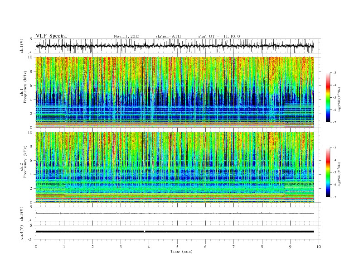Click the "ch.4(V)" axis label
This screenshot has height=277, width=359.
(22, 232)
